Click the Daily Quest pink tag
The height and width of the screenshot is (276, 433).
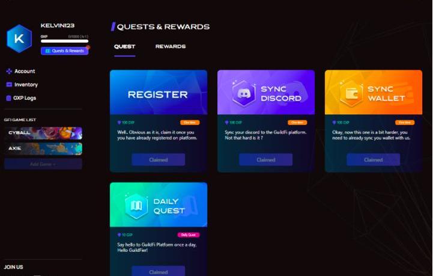click(189, 235)
